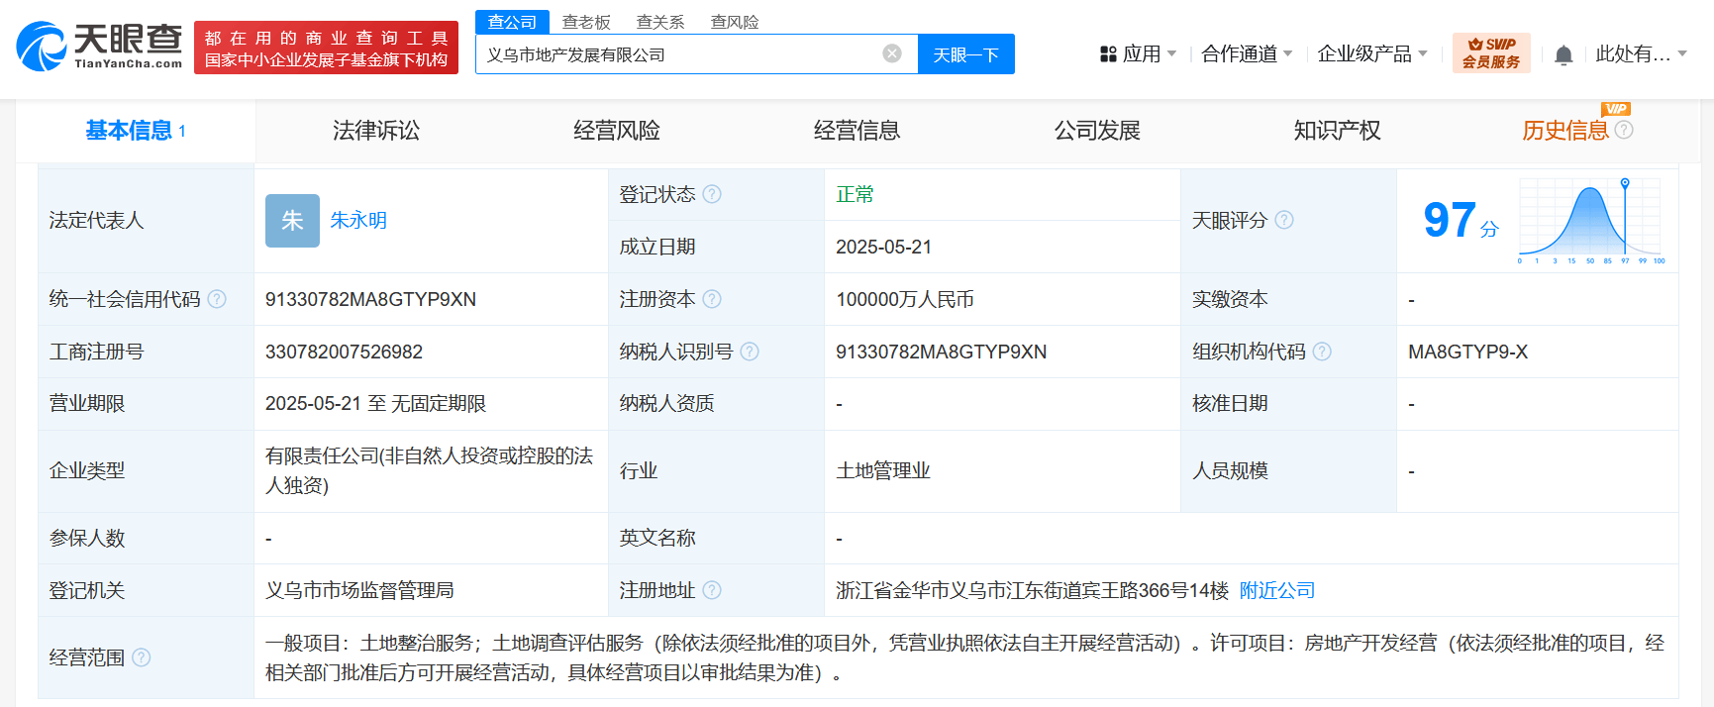Viewport: 1714px width, 707px height.
Task: Switch to the 法律诉讼 tab
Action: (x=376, y=131)
